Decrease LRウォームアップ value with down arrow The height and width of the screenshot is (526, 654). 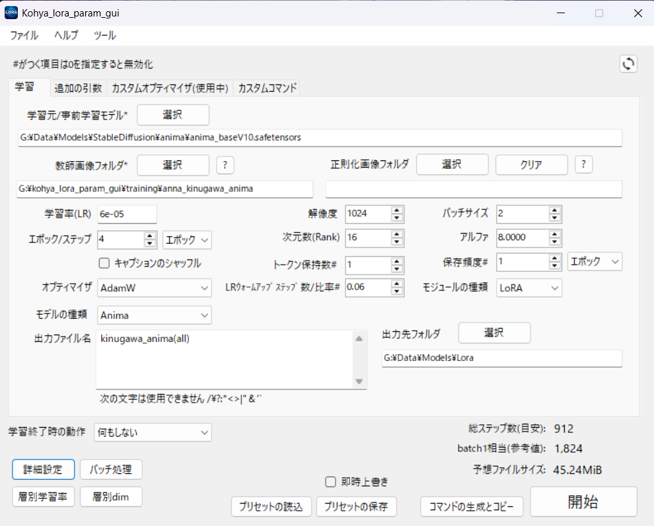[397, 291]
